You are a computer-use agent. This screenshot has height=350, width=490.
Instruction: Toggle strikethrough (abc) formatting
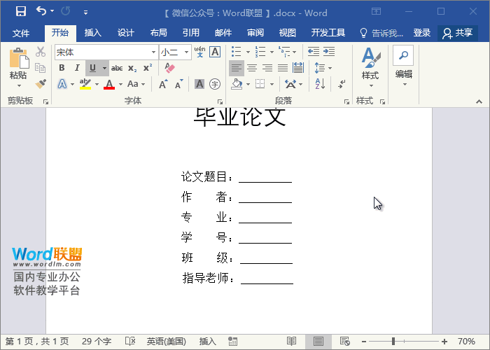tap(117, 68)
